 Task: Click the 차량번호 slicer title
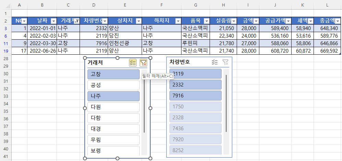(179, 62)
